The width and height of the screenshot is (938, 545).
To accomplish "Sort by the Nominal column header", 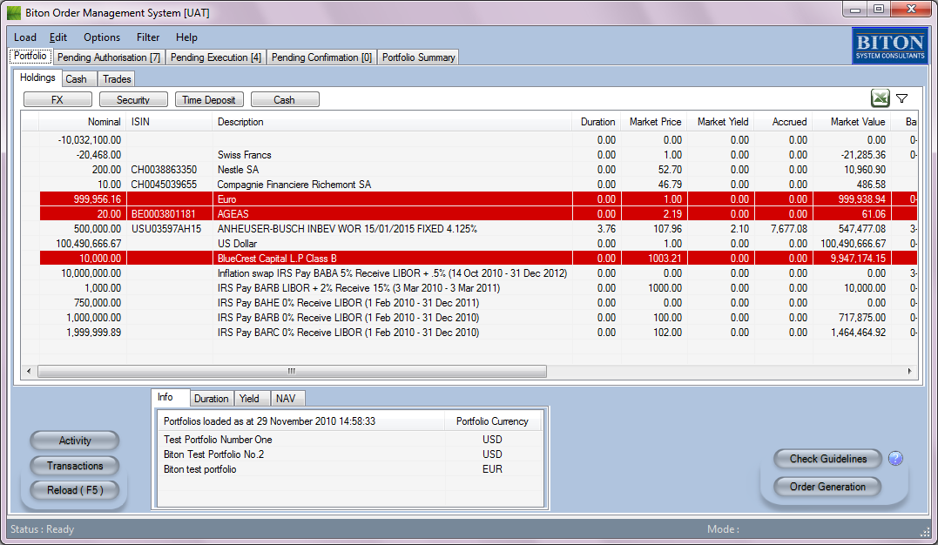I will click(x=83, y=122).
